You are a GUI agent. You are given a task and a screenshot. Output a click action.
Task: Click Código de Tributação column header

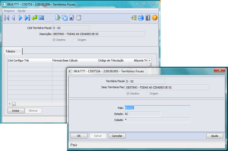[114, 61]
